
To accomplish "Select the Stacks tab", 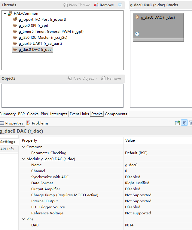I will 97,114.
